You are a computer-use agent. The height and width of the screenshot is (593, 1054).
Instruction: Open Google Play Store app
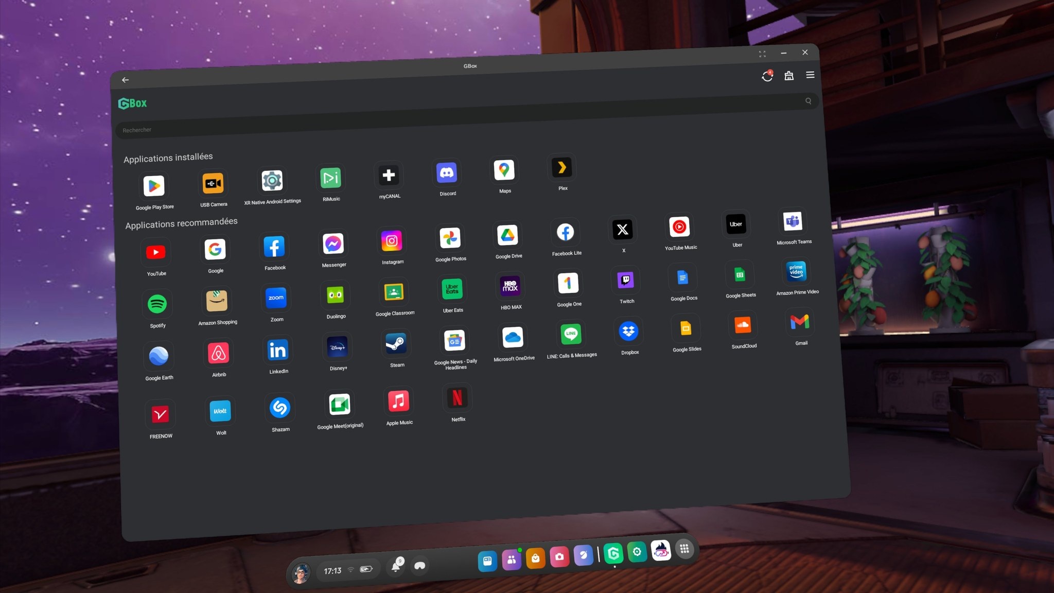[x=154, y=186]
